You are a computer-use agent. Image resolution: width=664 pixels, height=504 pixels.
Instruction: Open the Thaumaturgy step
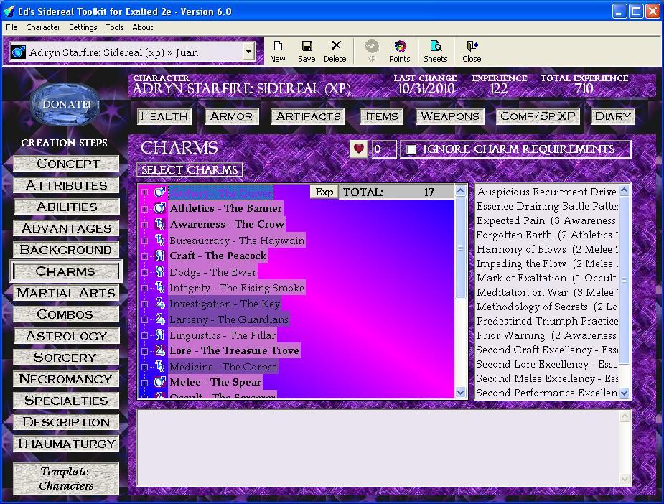coord(66,444)
